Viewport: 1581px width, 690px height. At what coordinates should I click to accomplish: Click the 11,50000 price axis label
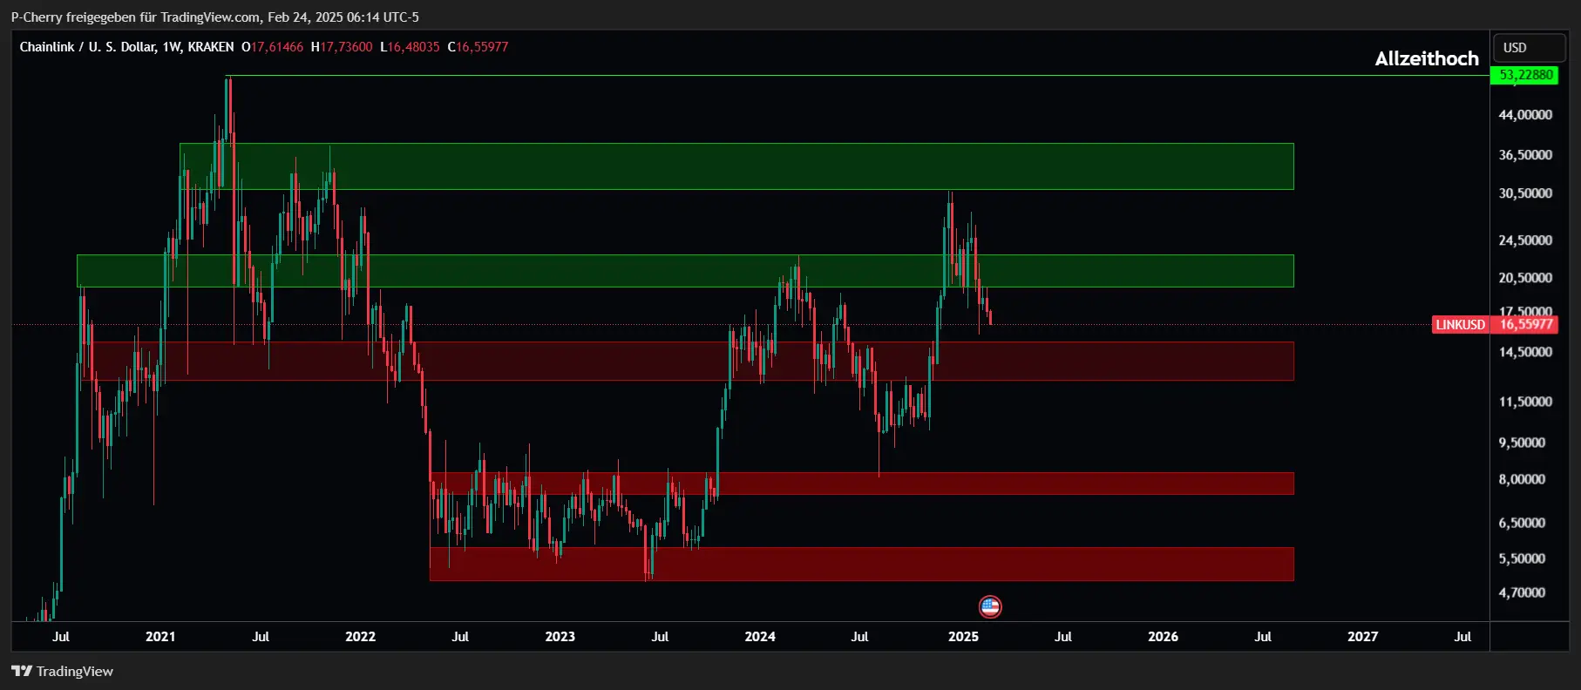tap(1525, 402)
